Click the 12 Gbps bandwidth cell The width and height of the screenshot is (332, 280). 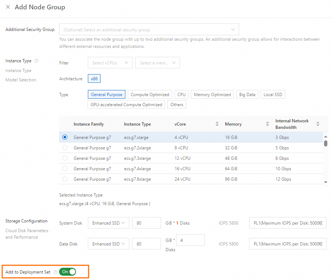(x=283, y=179)
